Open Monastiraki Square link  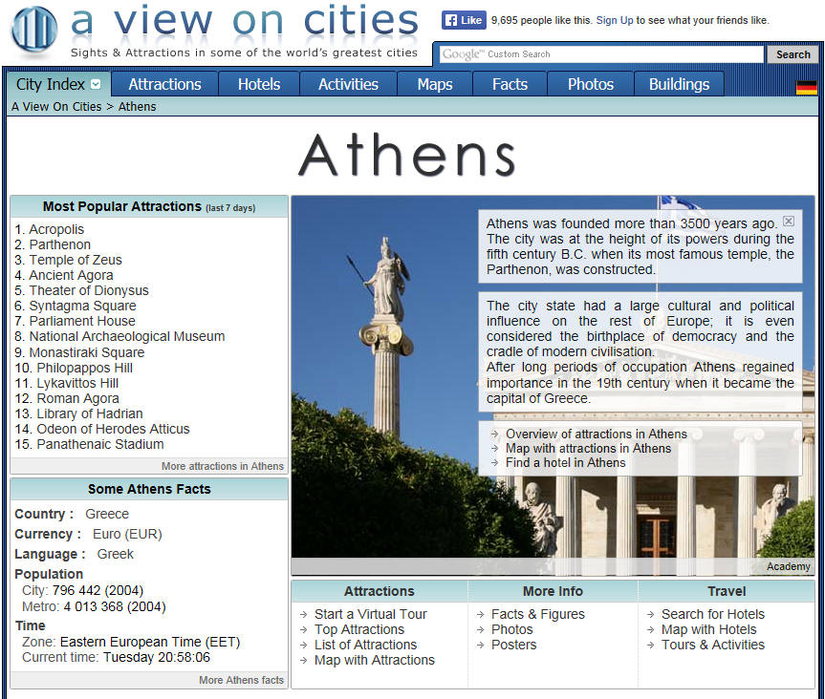87,352
